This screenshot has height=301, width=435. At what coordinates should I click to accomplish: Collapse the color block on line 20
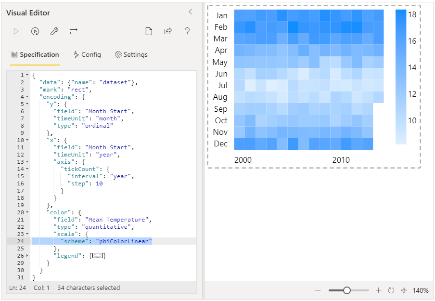(x=27, y=212)
